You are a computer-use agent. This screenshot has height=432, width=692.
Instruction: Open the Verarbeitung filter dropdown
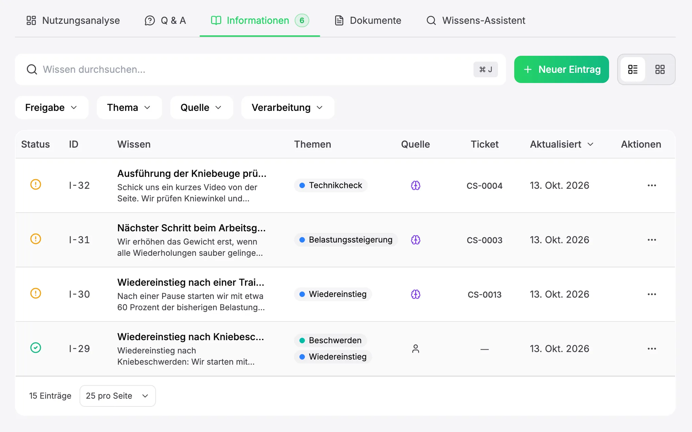(x=288, y=107)
